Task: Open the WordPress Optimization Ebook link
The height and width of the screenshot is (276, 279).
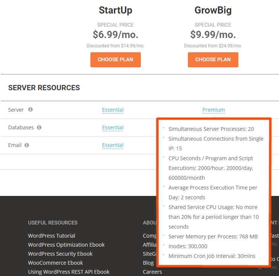Action: pos(66,245)
